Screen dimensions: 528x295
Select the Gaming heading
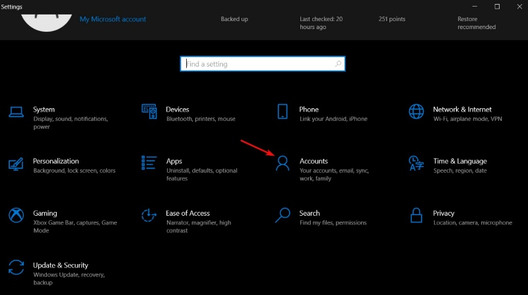pyautogui.click(x=45, y=213)
